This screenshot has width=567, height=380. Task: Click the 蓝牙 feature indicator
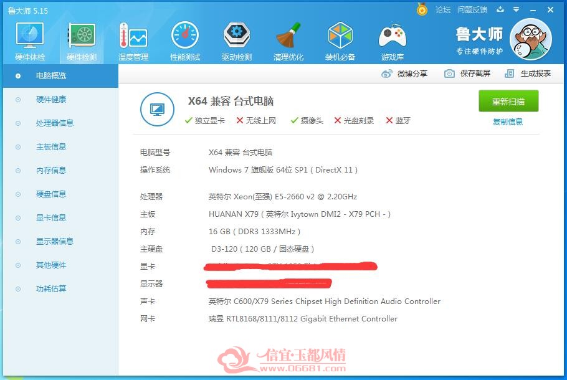398,120
